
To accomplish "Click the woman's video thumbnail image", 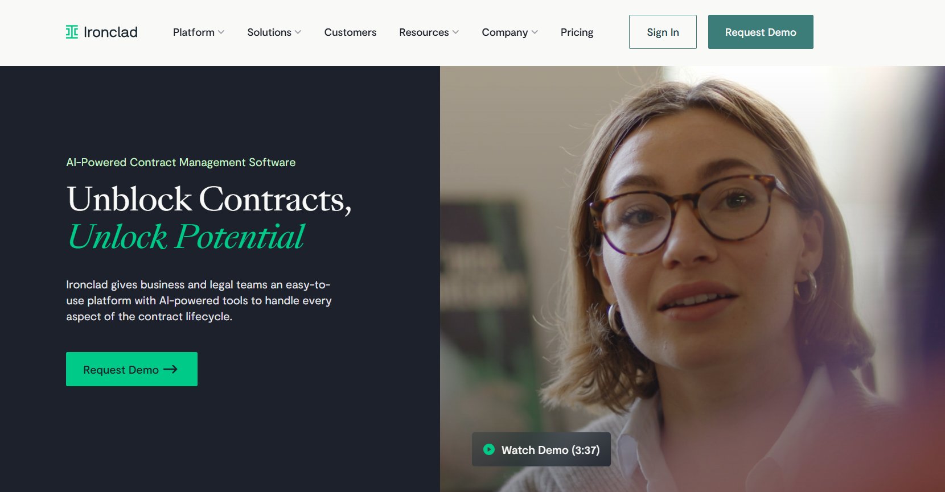I will pos(692,279).
